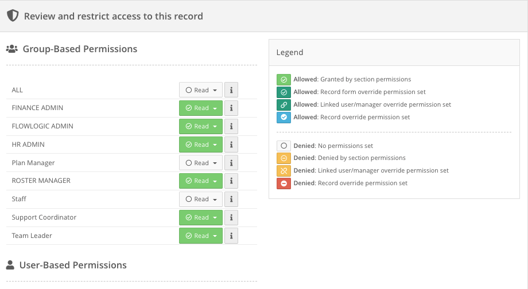Open Read dropdown for ALL group
528x289 pixels.
coord(201,90)
